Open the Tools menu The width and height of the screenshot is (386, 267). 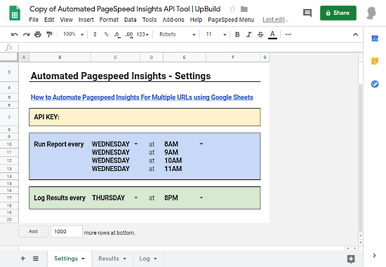point(149,20)
